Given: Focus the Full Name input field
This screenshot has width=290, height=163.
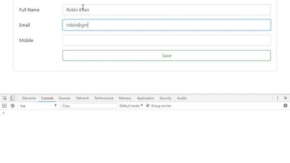Looking at the screenshot, I should point(167,10).
